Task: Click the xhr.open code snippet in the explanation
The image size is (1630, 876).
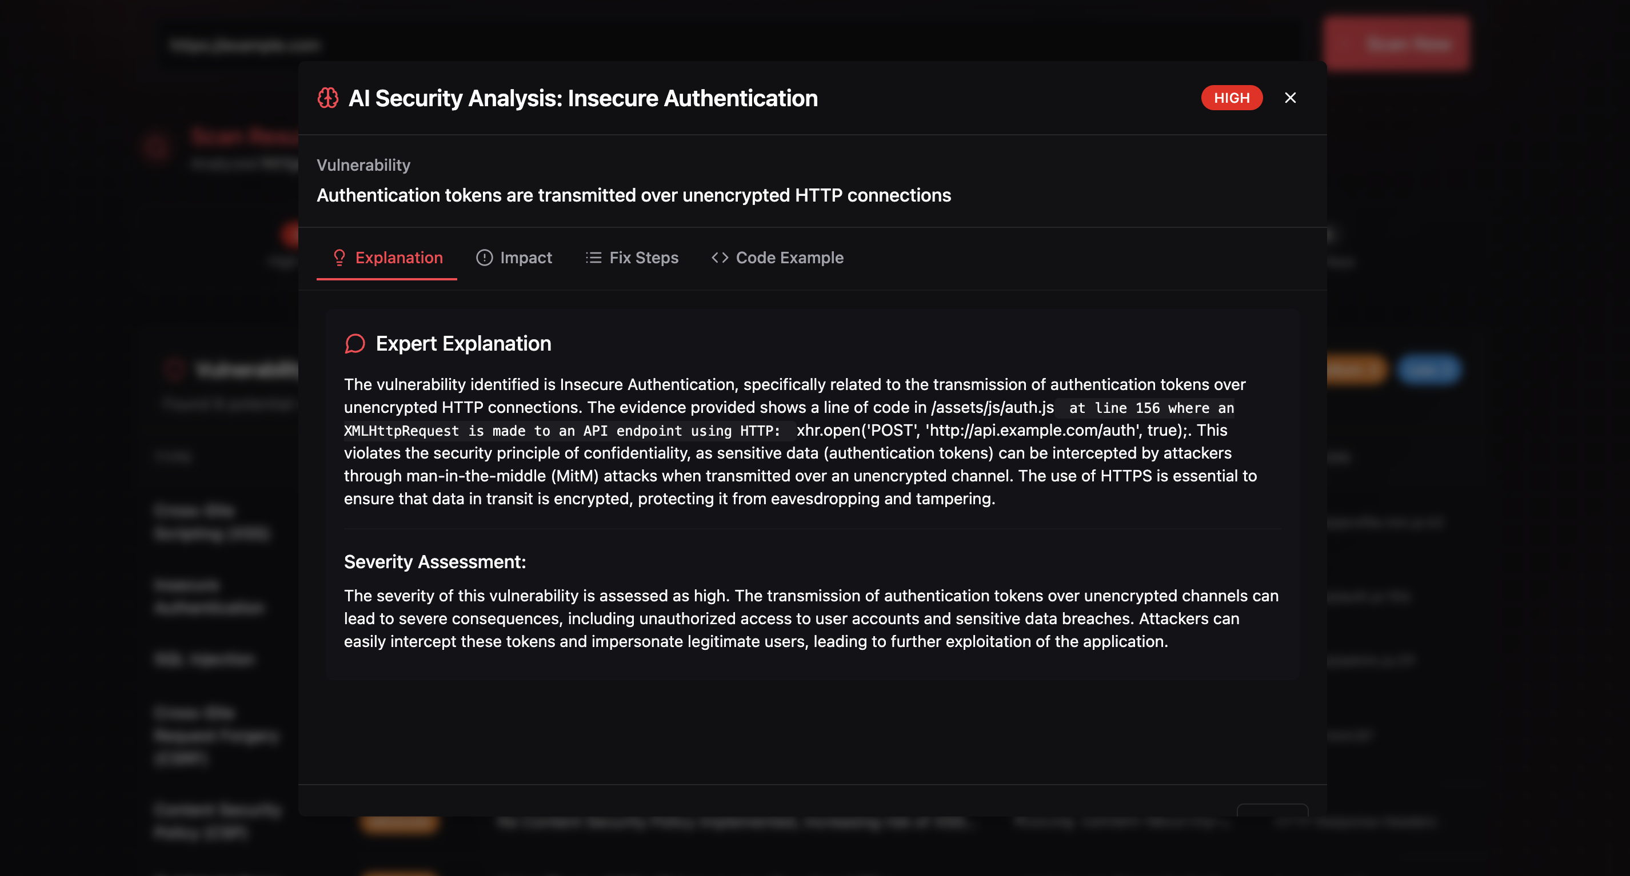Action: point(991,431)
